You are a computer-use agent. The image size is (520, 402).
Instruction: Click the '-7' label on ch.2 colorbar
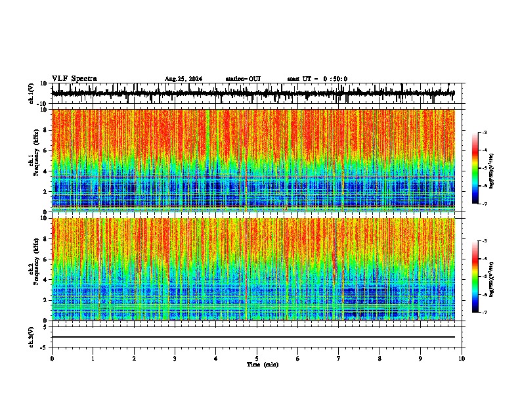484,312
